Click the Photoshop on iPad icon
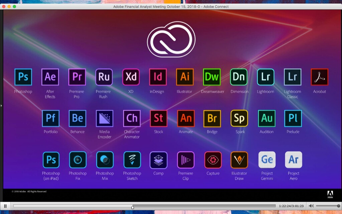The width and height of the screenshot is (342, 214). click(51, 160)
